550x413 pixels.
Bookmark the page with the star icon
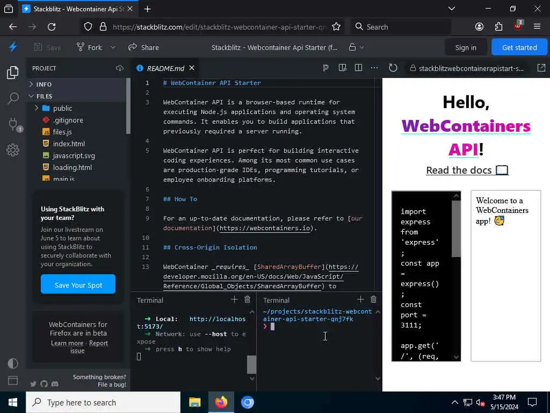pos(336,27)
